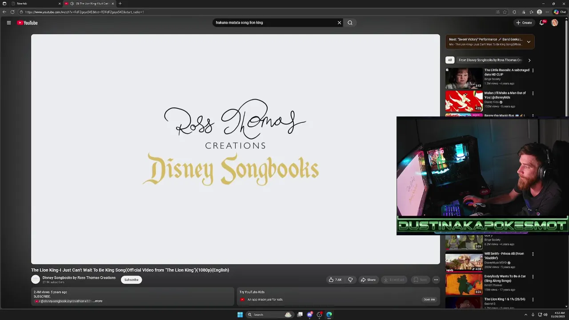
Task: Show hidden system tray icons chevron
Action: (x=525, y=315)
